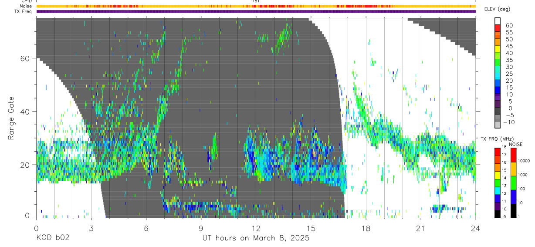The height and width of the screenshot is (247, 535).
Task: Click the "1000" value on the NOISE scale
Action: tap(522, 175)
